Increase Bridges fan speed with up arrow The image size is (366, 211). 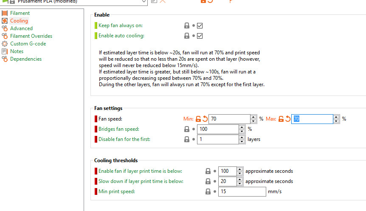coord(242,127)
